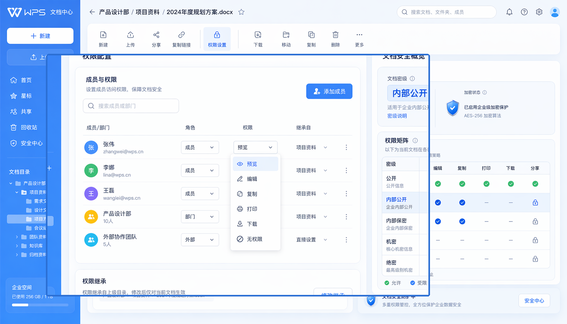Expand 王磊's 继承自 项目资料 chevron
This screenshot has width=567, height=324.
[x=325, y=194]
